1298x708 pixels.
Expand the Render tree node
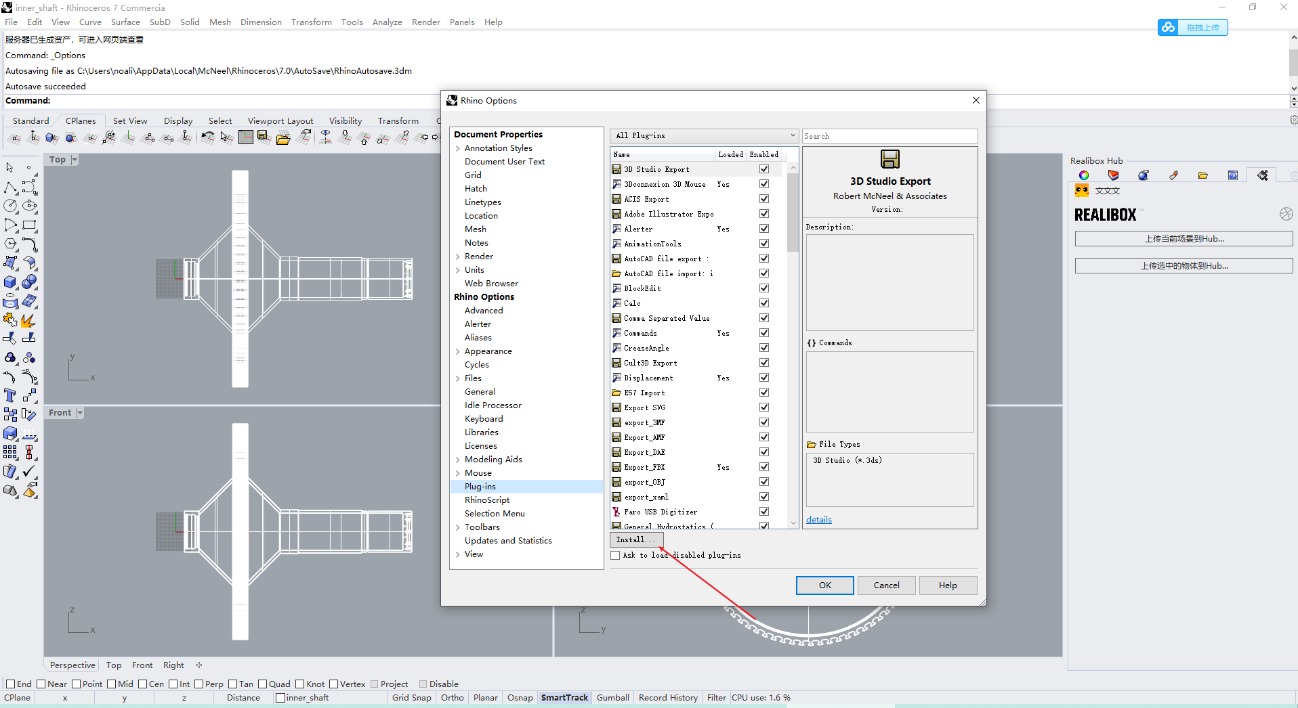click(x=458, y=257)
